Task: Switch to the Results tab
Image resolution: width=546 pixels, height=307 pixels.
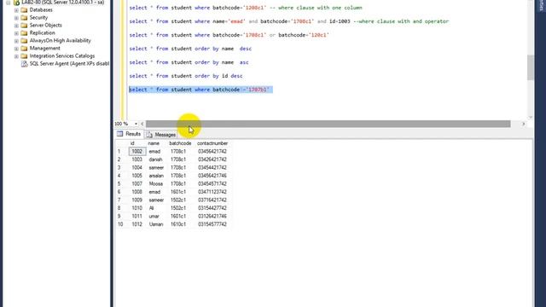Action: (x=129, y=134)
